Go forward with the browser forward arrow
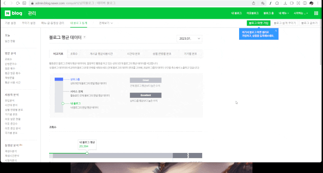 pos(11,3)
